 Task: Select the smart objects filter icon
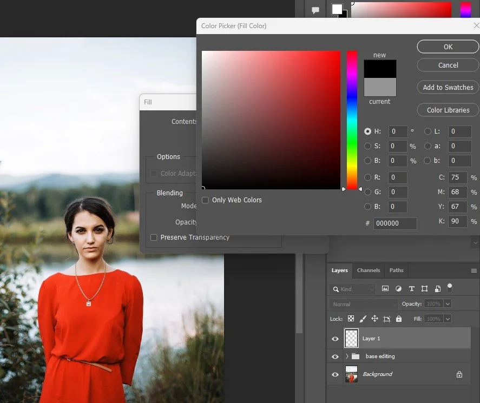point(438,288)
